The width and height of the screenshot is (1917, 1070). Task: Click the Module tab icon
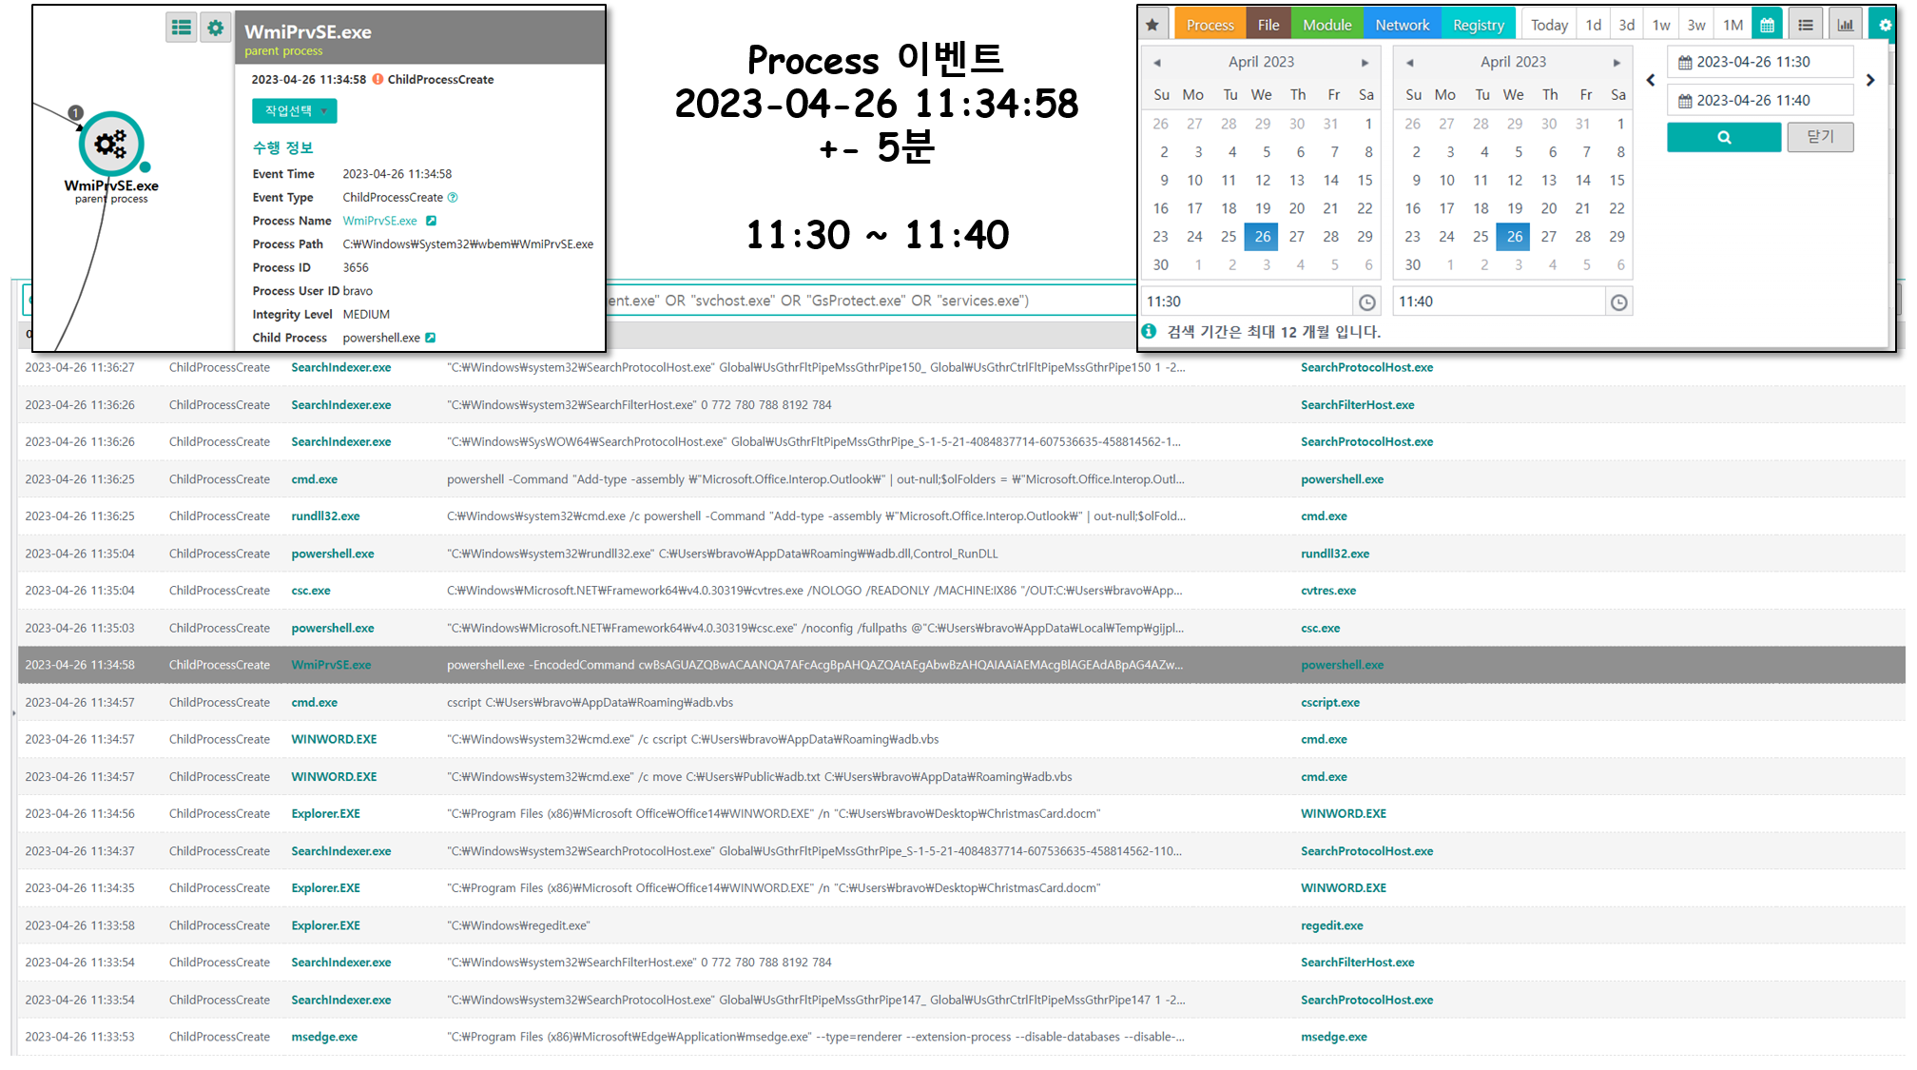pyautogui.click(x=1326, y=23)
